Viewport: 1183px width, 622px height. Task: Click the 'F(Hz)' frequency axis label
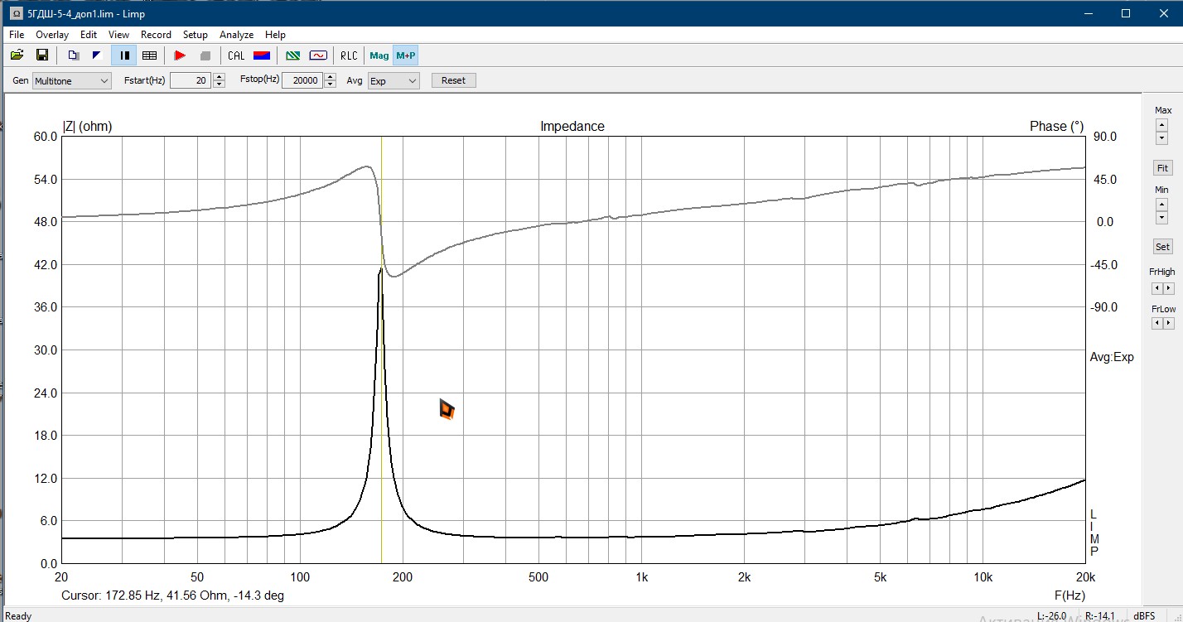pos(1070,595)
